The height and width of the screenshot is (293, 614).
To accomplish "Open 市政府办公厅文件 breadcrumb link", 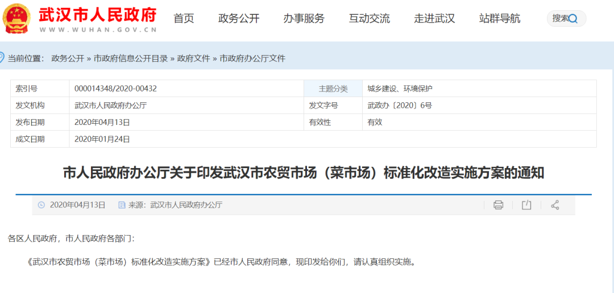I will (x=252, y=58).
